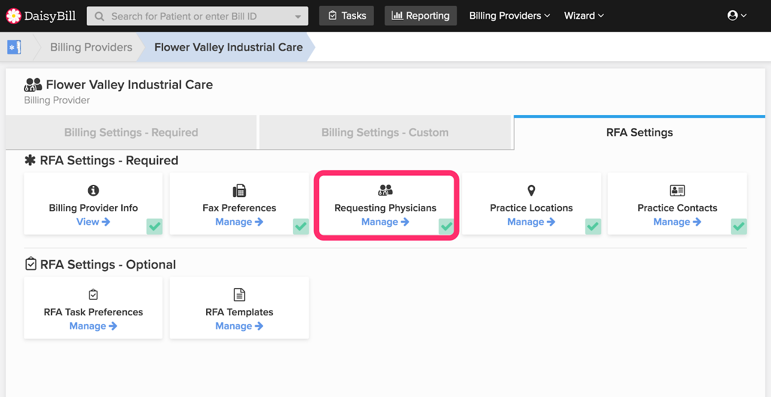Click the Practice Contacts card icon
771x397 pixels.
coord(677,191)
